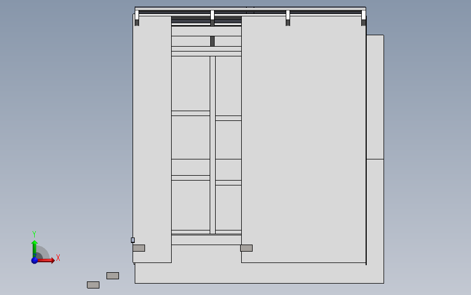Select the dark post between the upper center rails

(212, 41)
